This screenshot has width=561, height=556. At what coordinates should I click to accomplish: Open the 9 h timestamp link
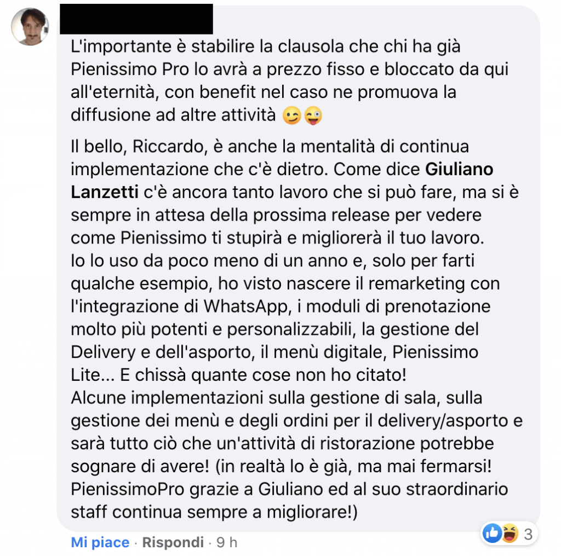(x=227, y=542)
